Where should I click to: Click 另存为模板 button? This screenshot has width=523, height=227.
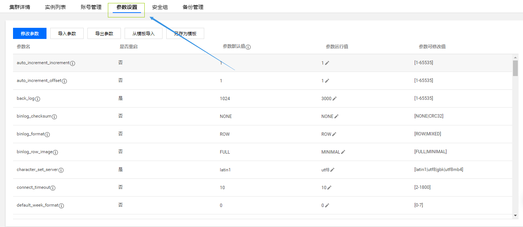tap(185, 33)
